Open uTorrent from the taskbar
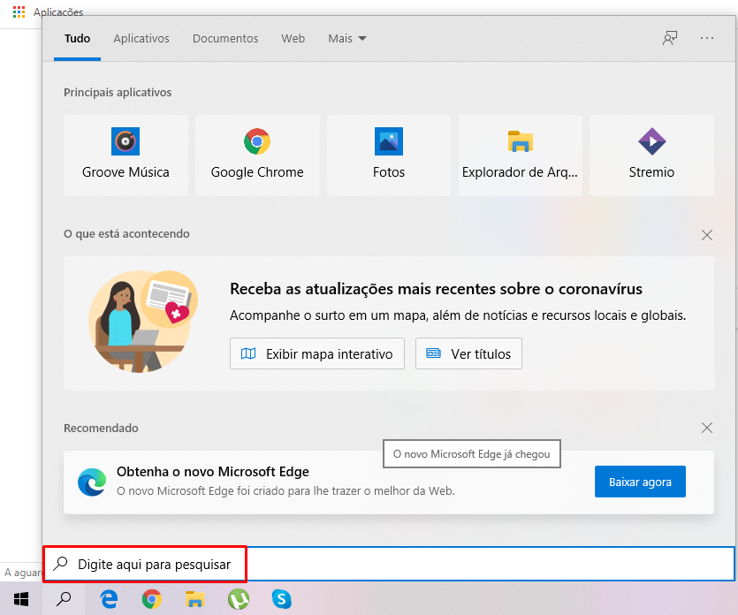Screen dimensions: 738x615 [238, 599]
